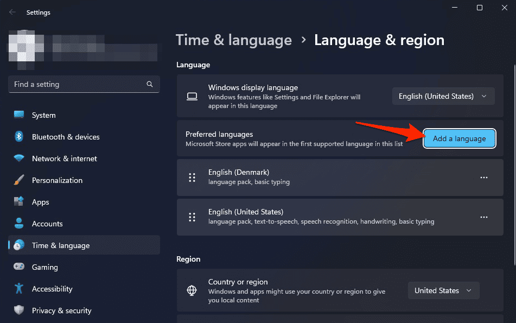Click drag handle beside English (United States)
Viewport: 516px width, 323px height.
click(x=192, y=217)
